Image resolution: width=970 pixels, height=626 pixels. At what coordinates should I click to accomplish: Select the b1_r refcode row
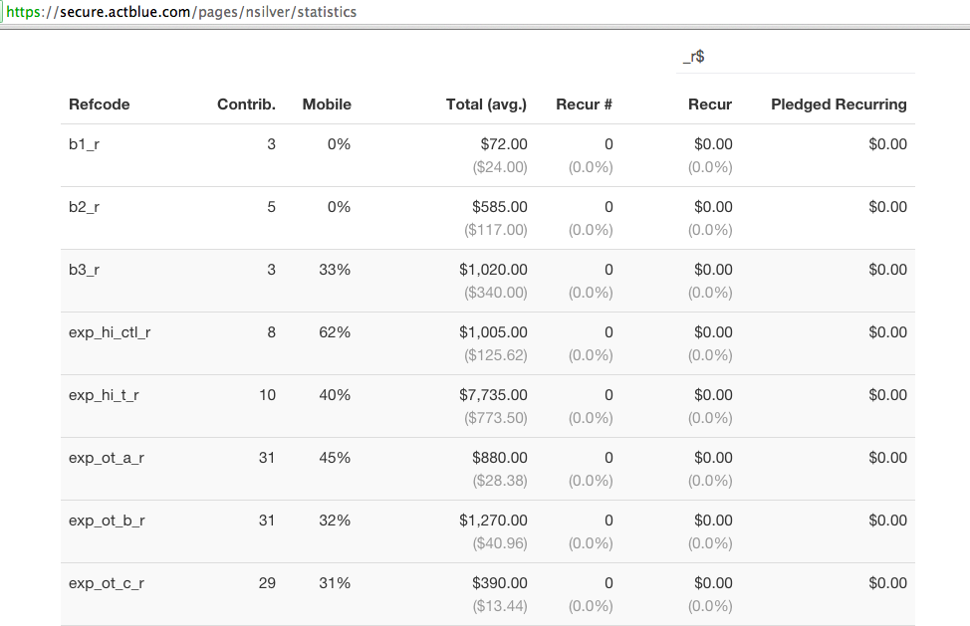click(487, 155)
